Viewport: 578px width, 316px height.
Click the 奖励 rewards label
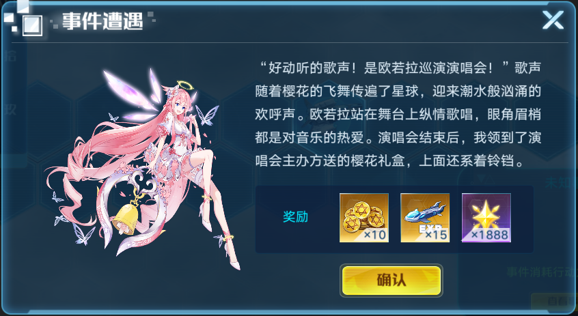pos(295,217)
